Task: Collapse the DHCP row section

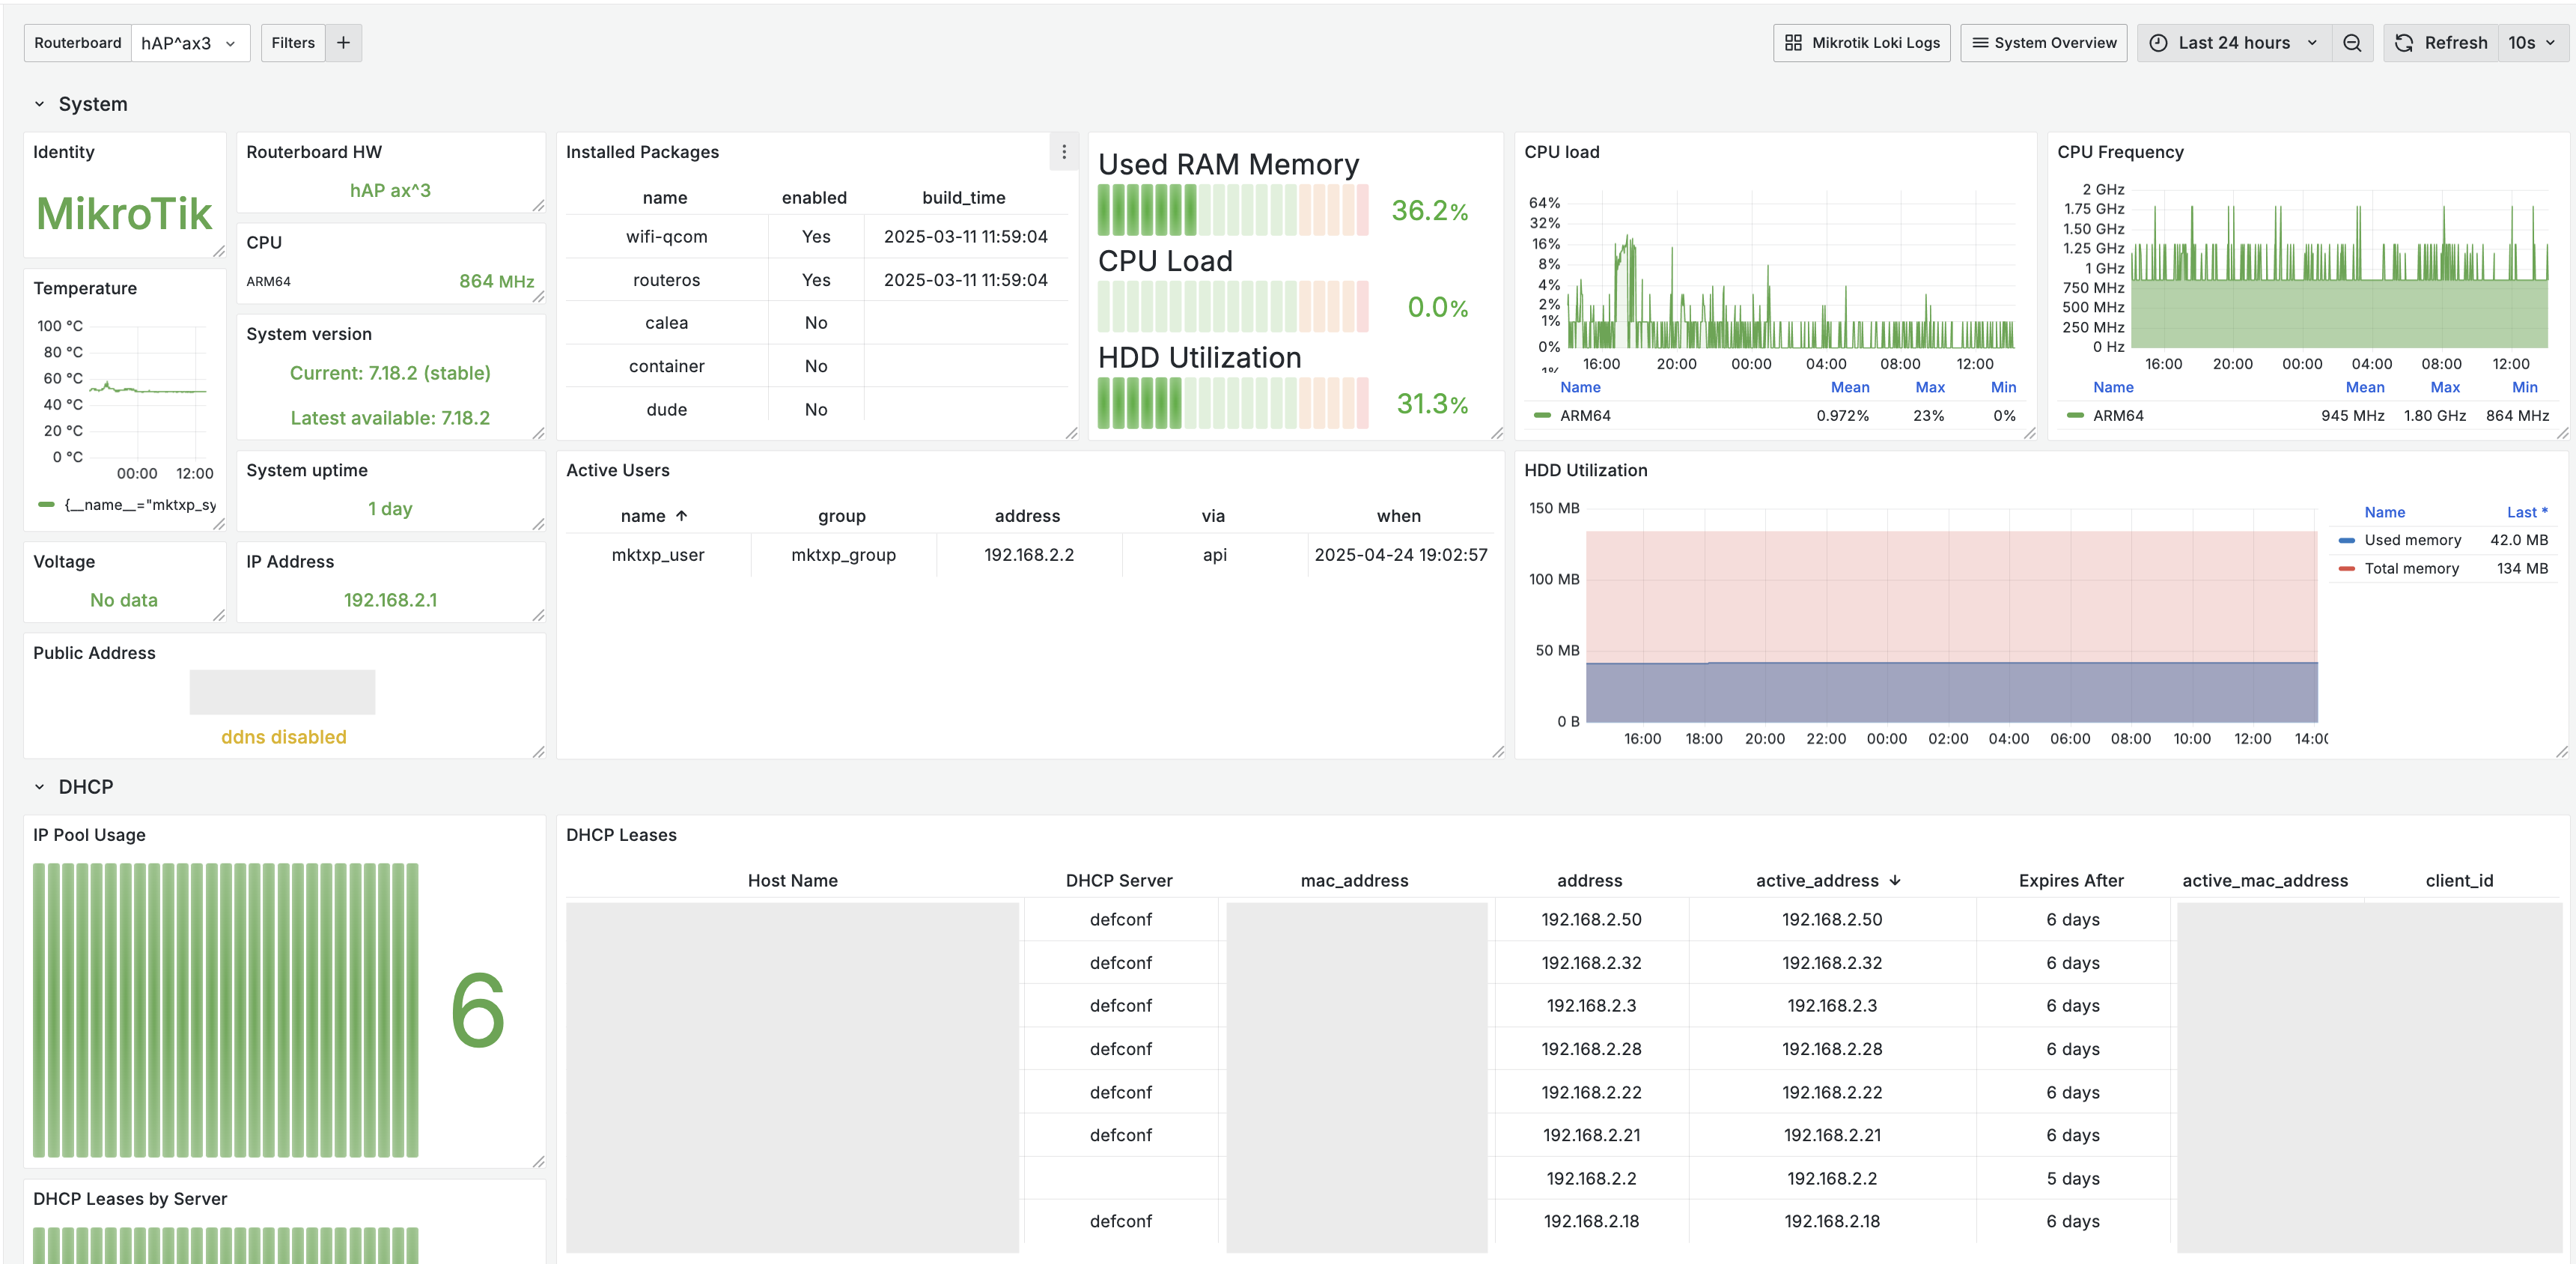Action: [40, 787]
